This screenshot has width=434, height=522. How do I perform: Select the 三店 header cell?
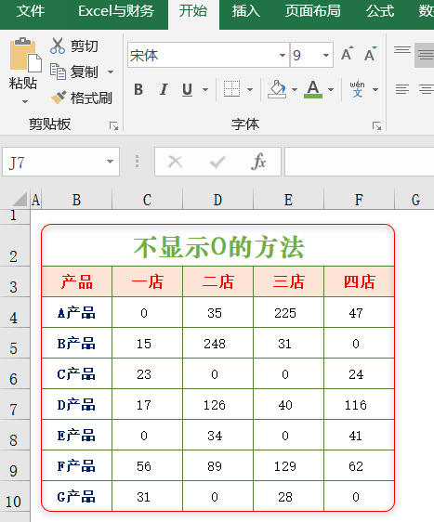[x=288, y=281]
